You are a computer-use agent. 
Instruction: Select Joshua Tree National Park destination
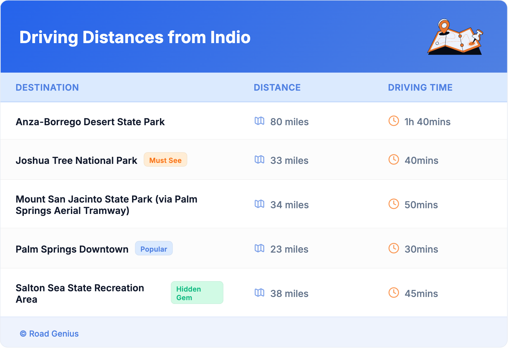[x=76, y=161]
